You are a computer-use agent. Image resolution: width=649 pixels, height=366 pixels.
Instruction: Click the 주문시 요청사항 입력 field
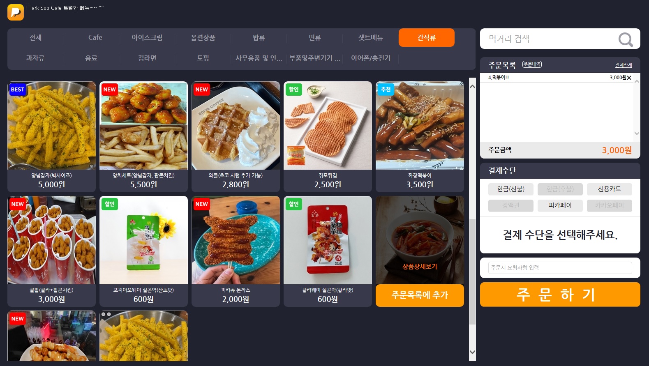pos(560,268)
